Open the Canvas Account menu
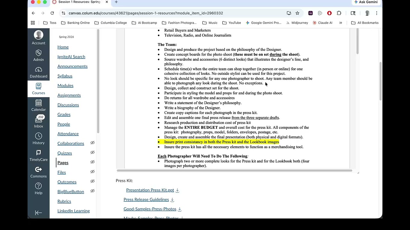Image resolution: width=410 pixels, height=230 pixels. [38, 38]
